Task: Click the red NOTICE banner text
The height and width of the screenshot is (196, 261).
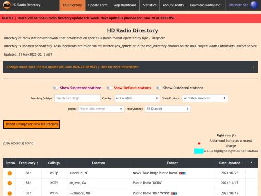Action: 89,18
